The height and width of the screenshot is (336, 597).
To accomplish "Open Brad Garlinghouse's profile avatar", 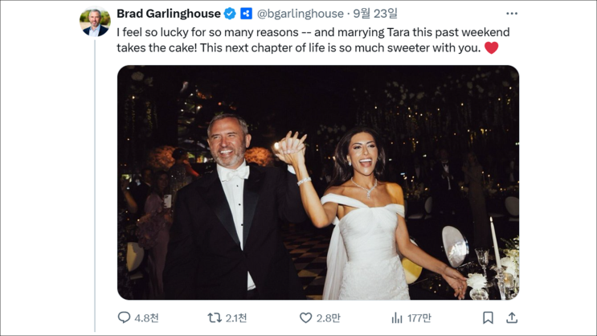I will (x=95, y=22).
